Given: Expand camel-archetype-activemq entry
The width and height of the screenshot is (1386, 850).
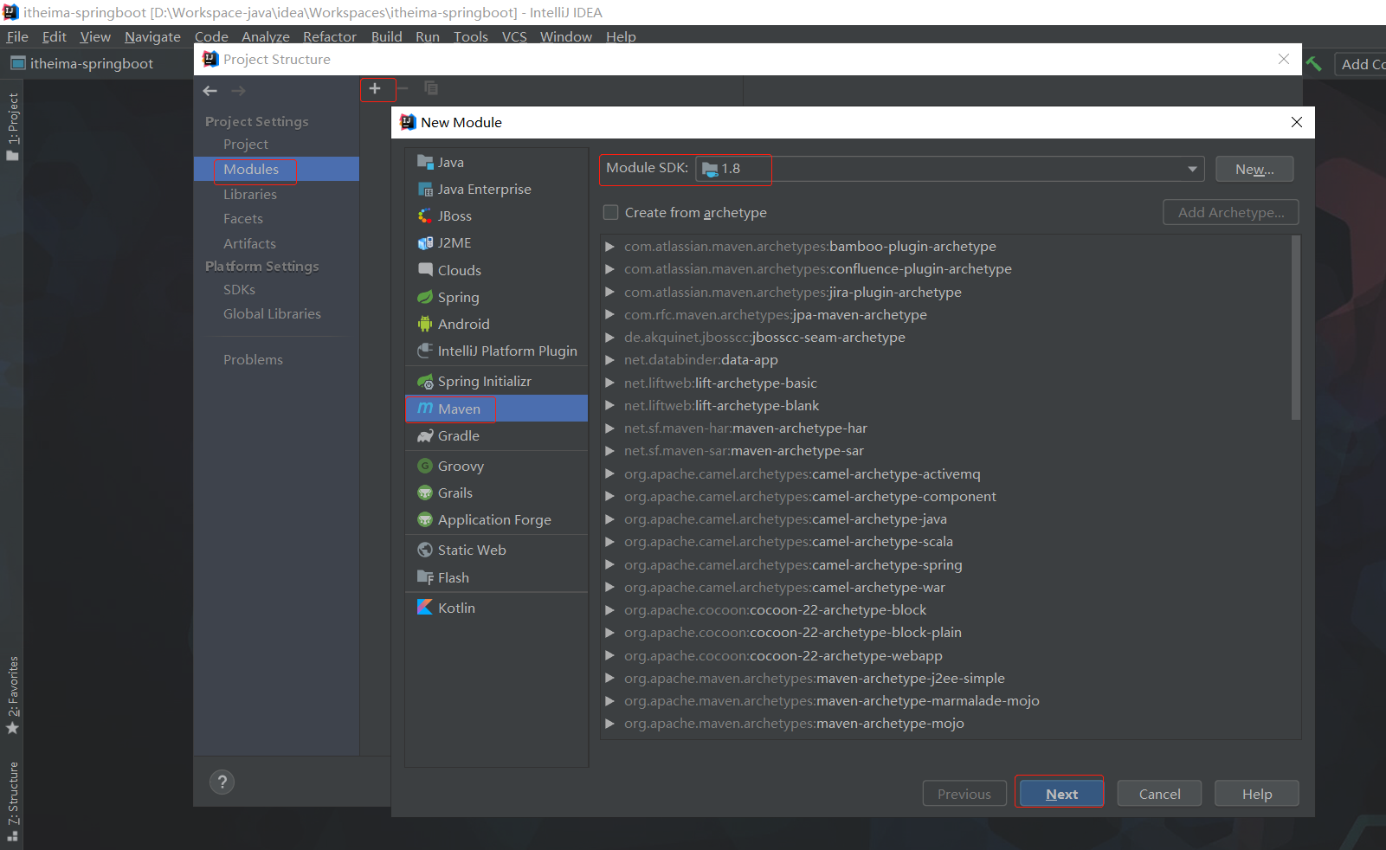Looking at the screenshot, I should click(610, 474).
